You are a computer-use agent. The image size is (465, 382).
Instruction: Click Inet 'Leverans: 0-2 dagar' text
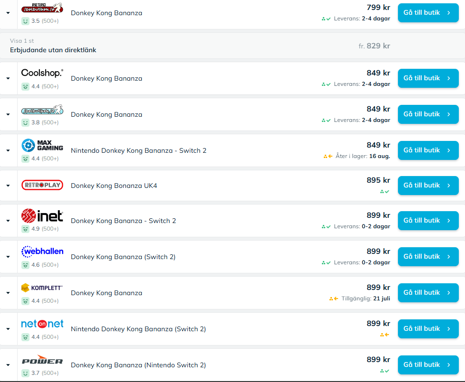pos(362,226)
